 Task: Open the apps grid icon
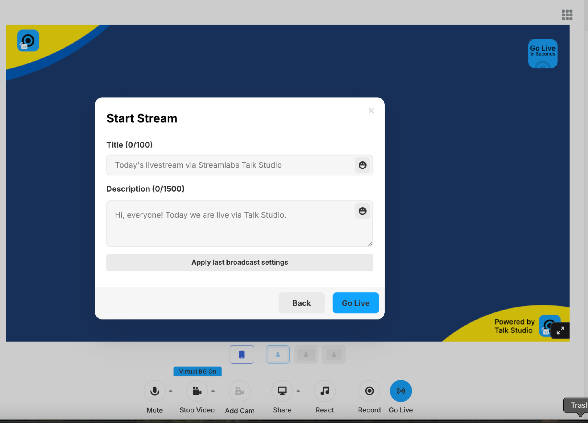point(567,15)
